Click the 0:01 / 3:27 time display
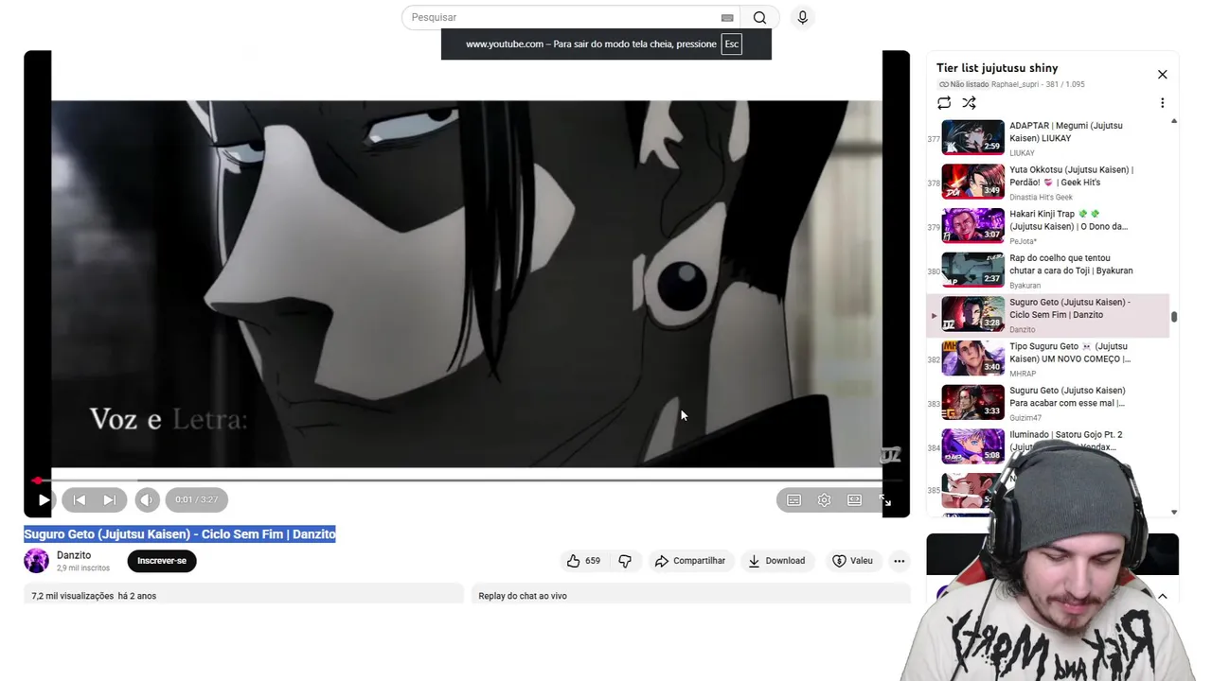The height and width of the screenshot is (681, 1212). (x=196, y=499)
